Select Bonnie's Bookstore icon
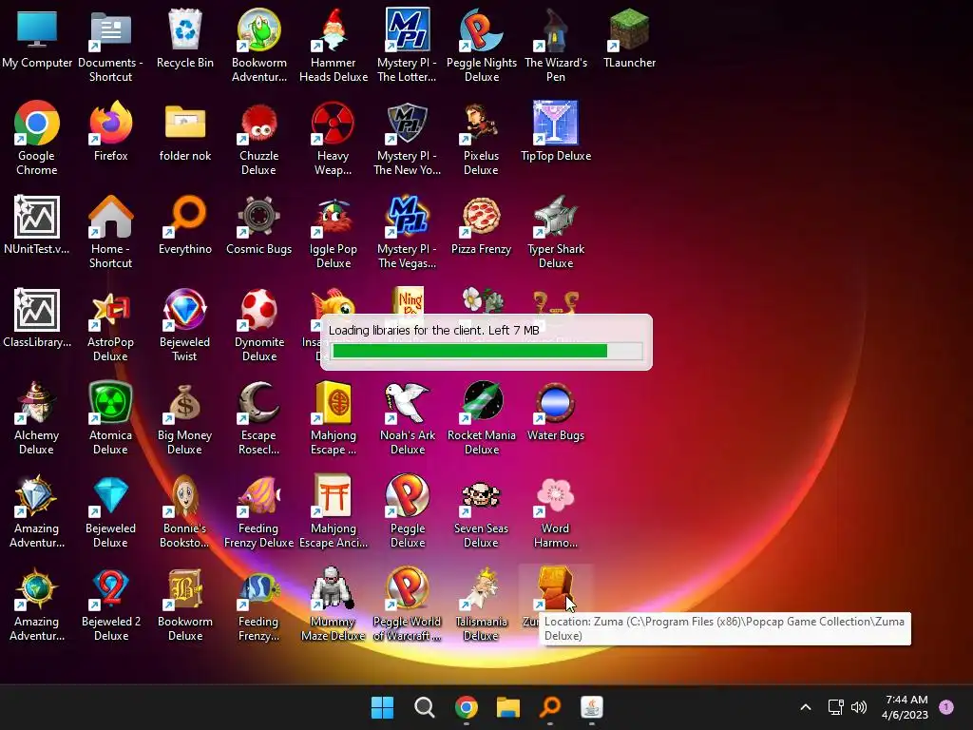 coord(185,494)
